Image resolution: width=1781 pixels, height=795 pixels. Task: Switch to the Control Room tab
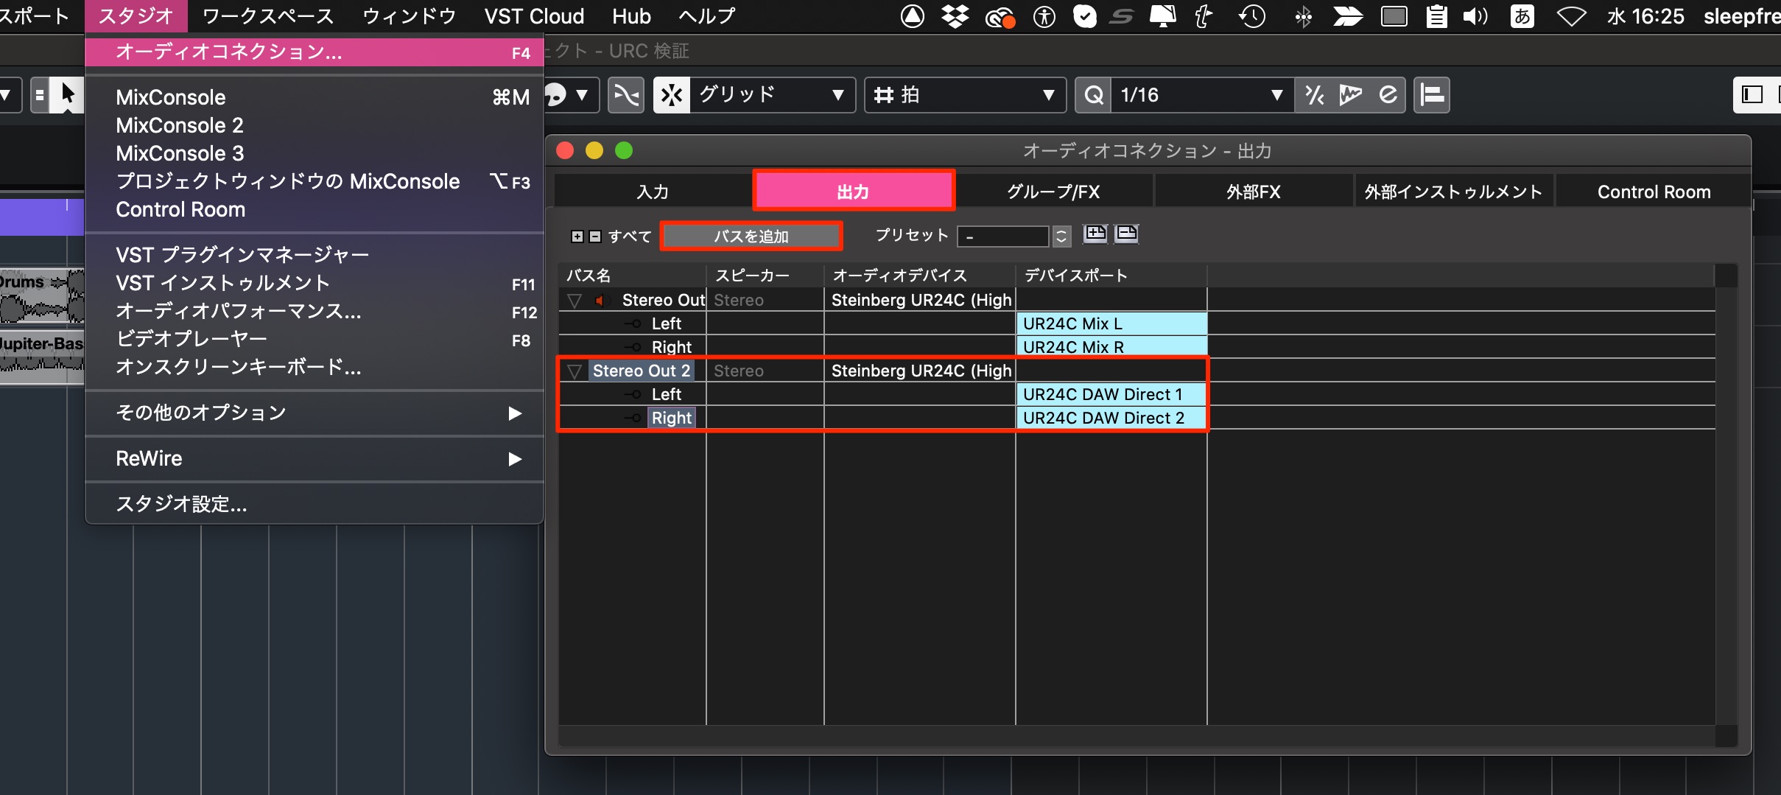point(1654,192)
